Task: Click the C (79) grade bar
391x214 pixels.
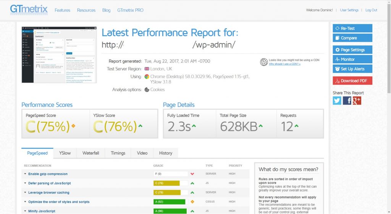Action: coord(171,193)
